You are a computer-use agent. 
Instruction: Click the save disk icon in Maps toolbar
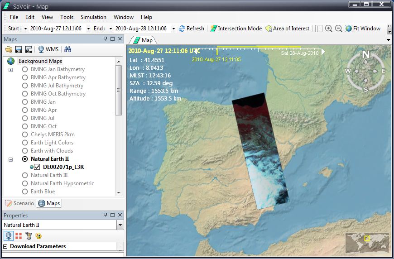tap(19, 49)
